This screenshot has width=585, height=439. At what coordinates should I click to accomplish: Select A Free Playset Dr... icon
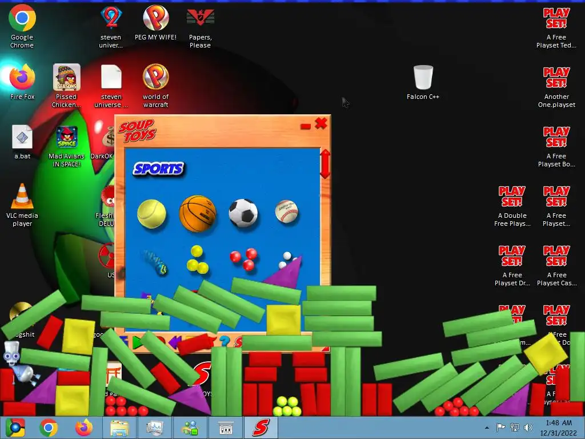tap(512, 265)
